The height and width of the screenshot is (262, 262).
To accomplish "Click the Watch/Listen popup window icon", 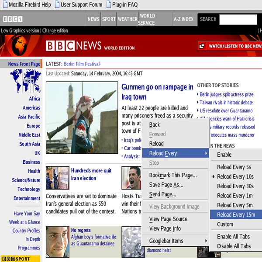I will click(x=202, y=46).
